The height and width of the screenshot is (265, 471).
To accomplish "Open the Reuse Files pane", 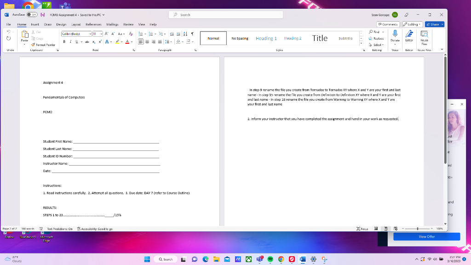I will coord(424,39).
